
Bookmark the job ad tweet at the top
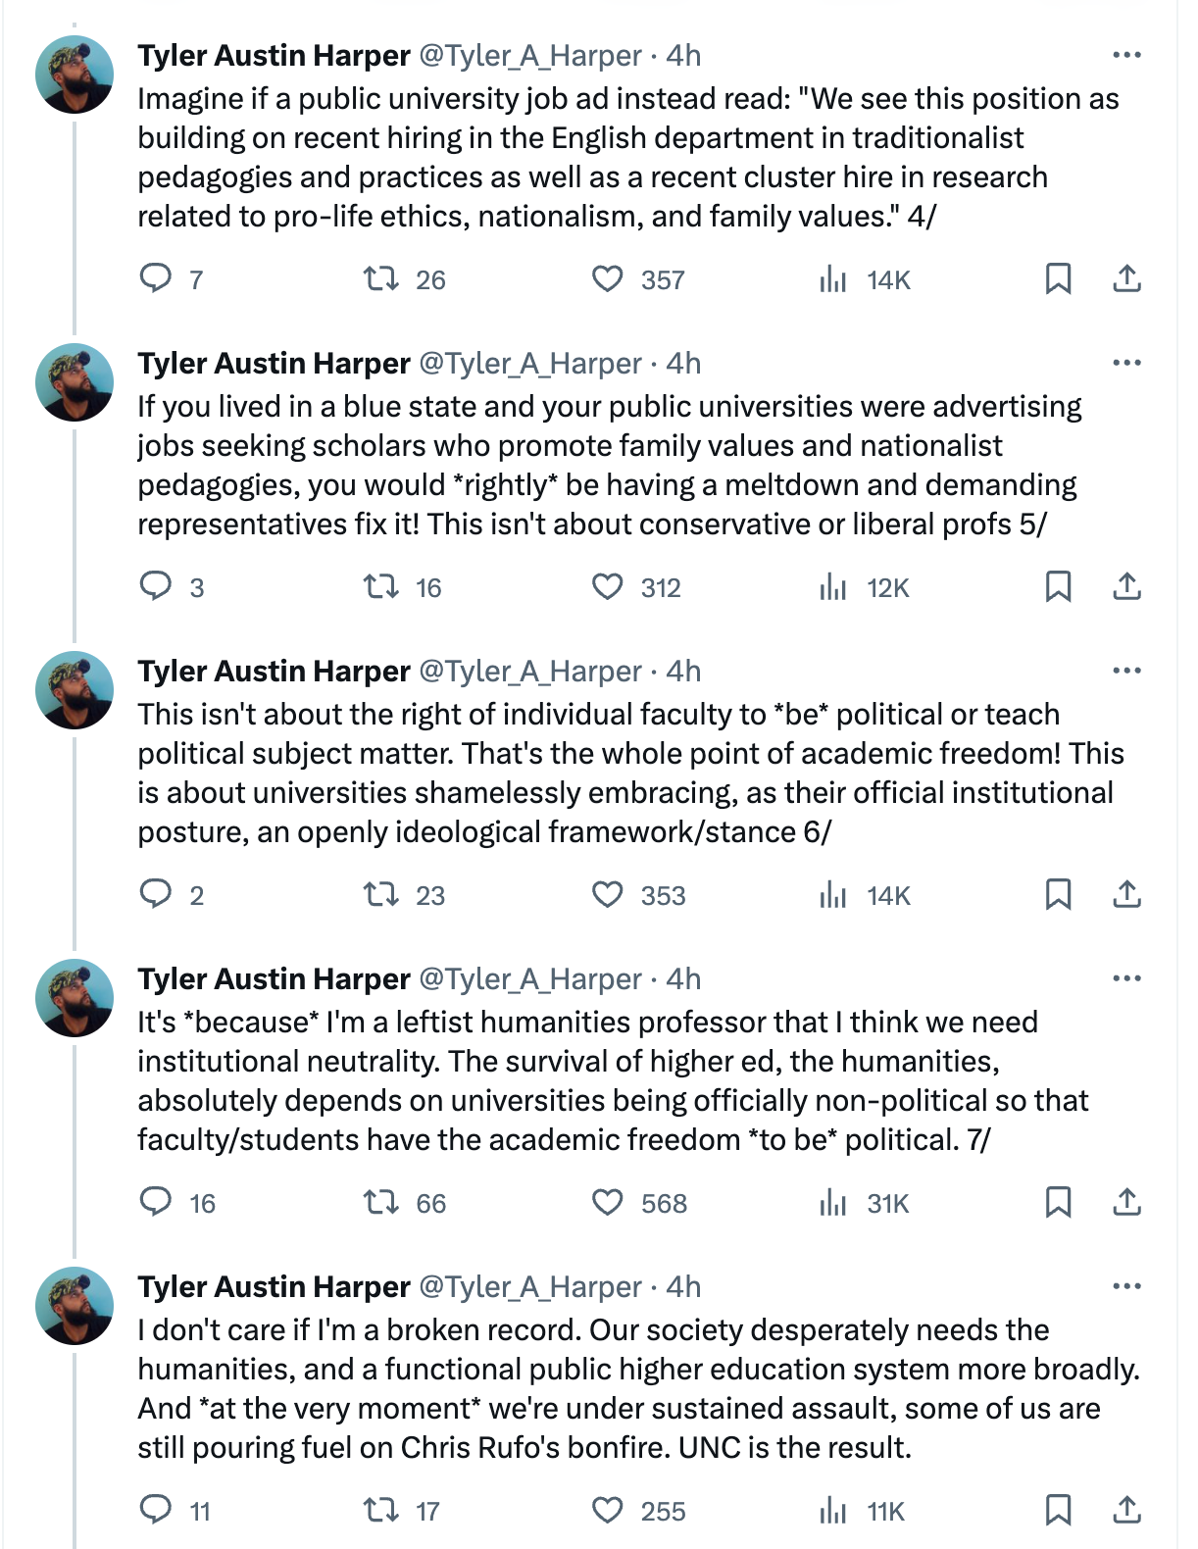[1059, 279]
